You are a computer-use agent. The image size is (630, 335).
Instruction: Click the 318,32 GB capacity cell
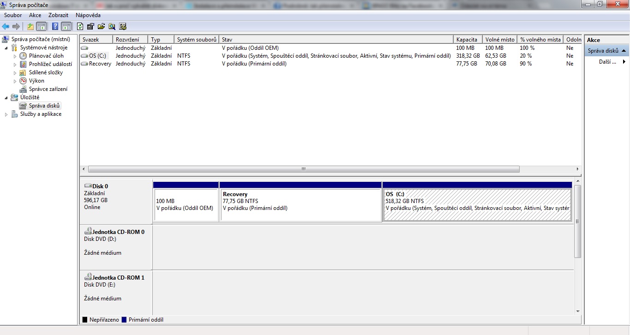468,56
